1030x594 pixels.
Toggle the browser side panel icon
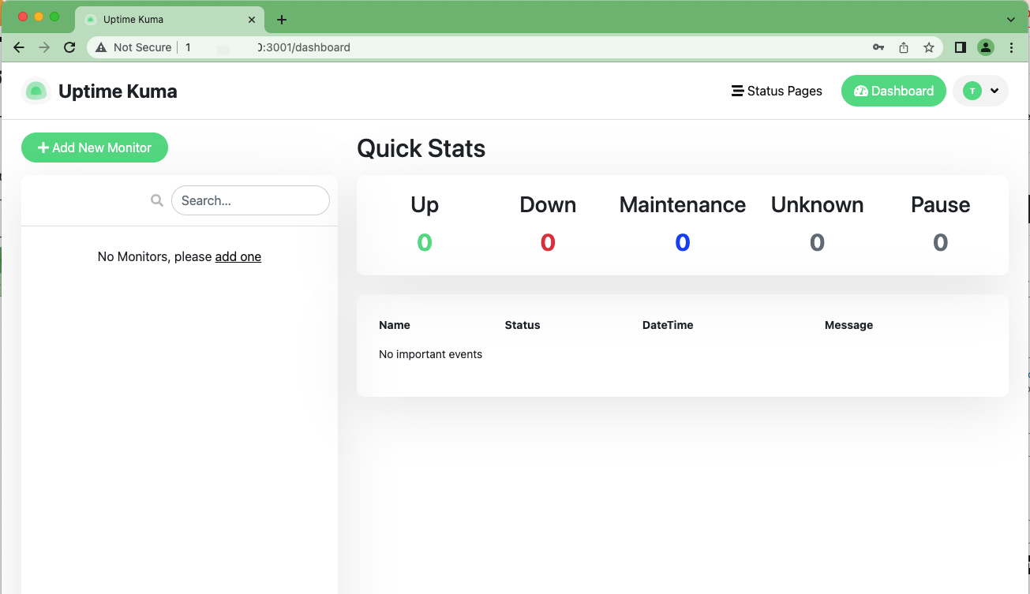(961, 47)
